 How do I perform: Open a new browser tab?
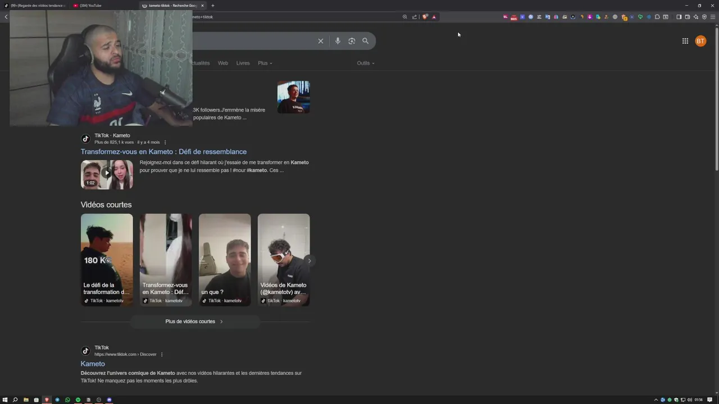tap(212, 6)
